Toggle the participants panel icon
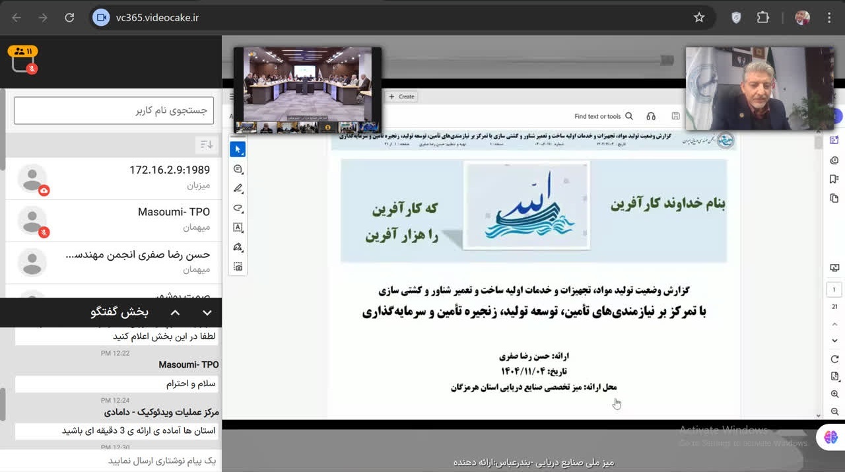 21,50
